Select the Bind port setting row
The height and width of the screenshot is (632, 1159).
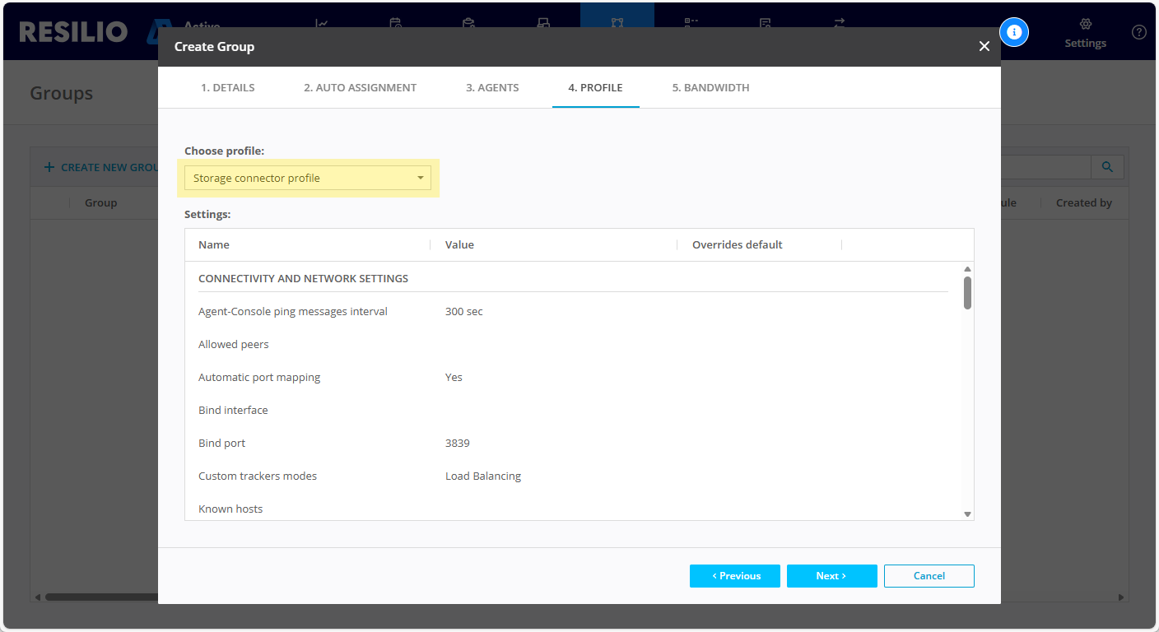point(222,443)
